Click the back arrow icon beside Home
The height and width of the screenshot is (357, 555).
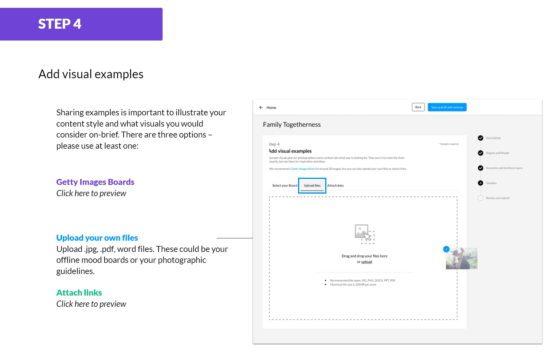pyautogui.click(x=261, y=108)
